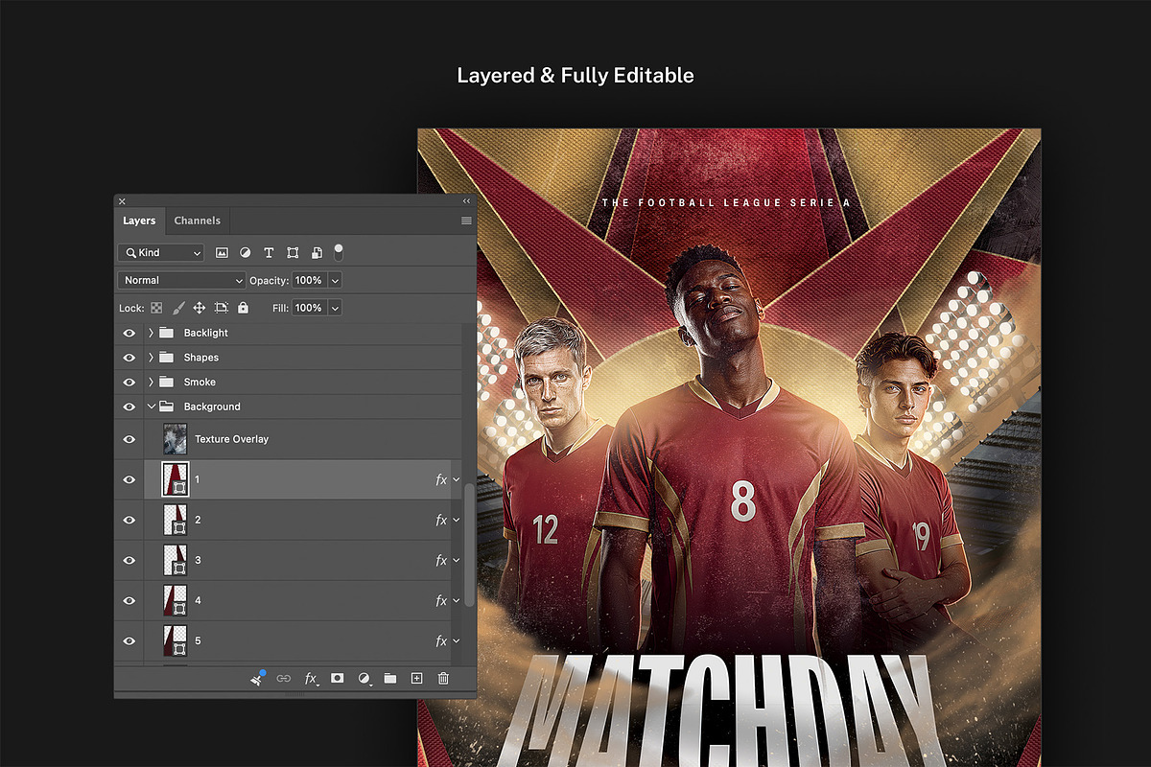
Task: Lock image pixels brush icon
Action: click(177, 308)
